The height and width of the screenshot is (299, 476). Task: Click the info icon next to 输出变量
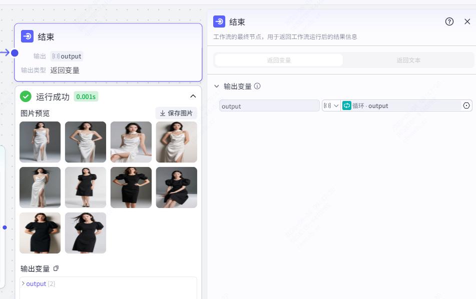pos(256,85)
